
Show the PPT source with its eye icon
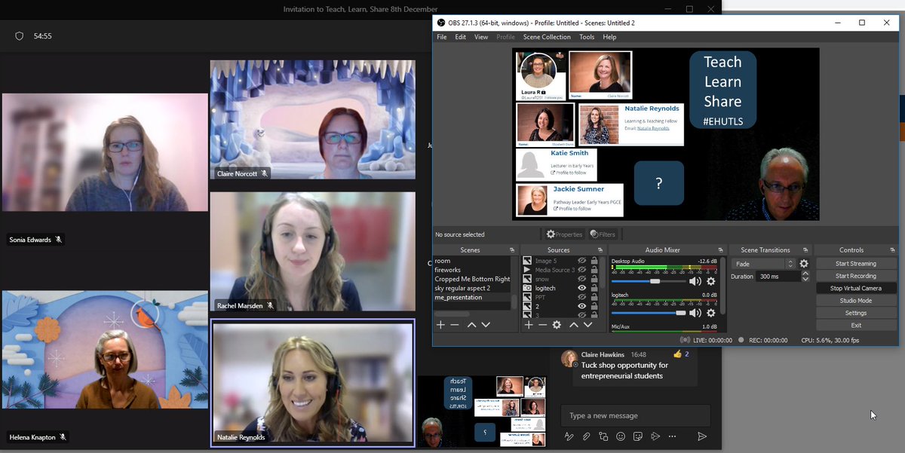pos(582,297)
